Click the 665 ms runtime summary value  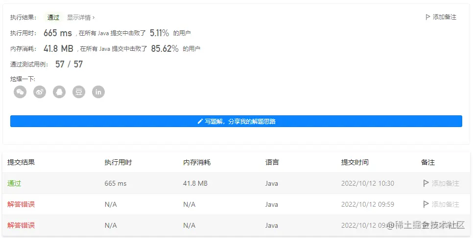(58, 33)
